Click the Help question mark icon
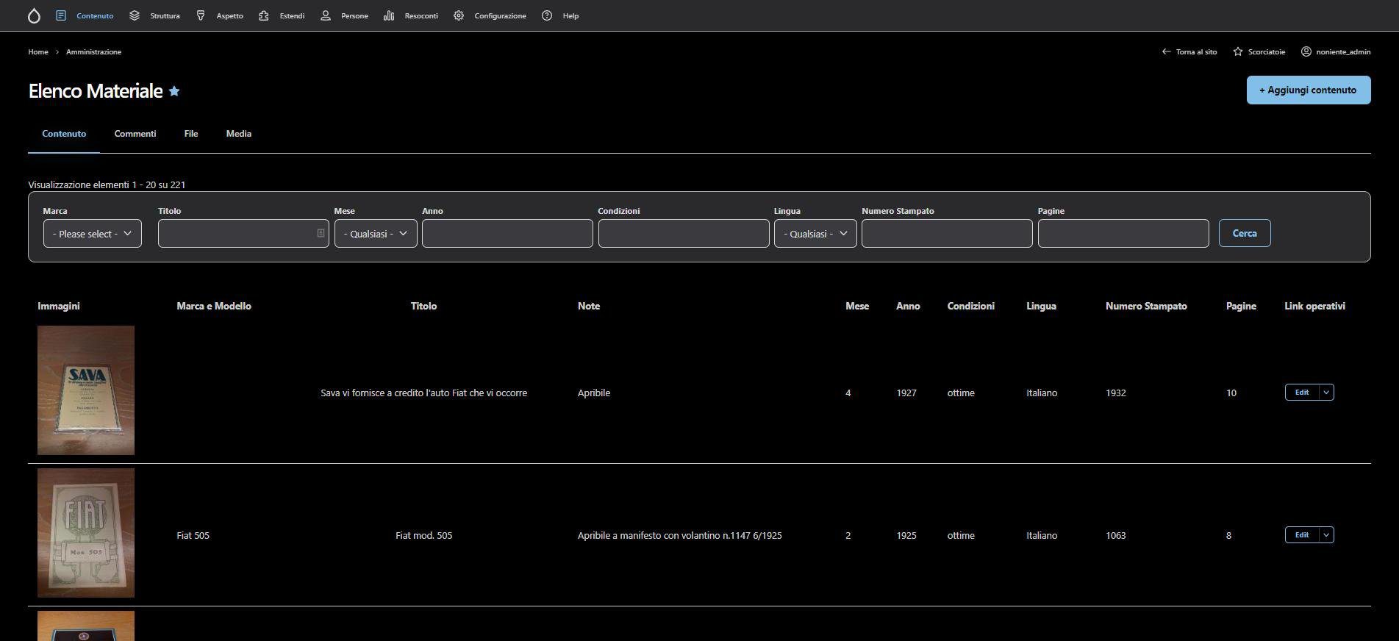 point(547,15)
